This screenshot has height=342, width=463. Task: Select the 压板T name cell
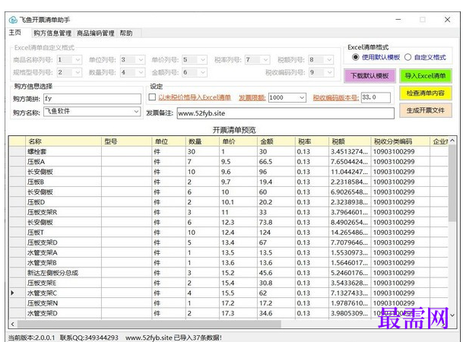pos(64,233)
